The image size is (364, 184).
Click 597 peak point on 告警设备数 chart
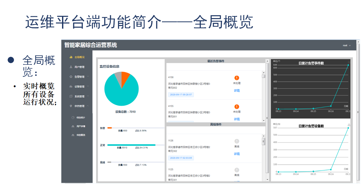click(348, 128)
